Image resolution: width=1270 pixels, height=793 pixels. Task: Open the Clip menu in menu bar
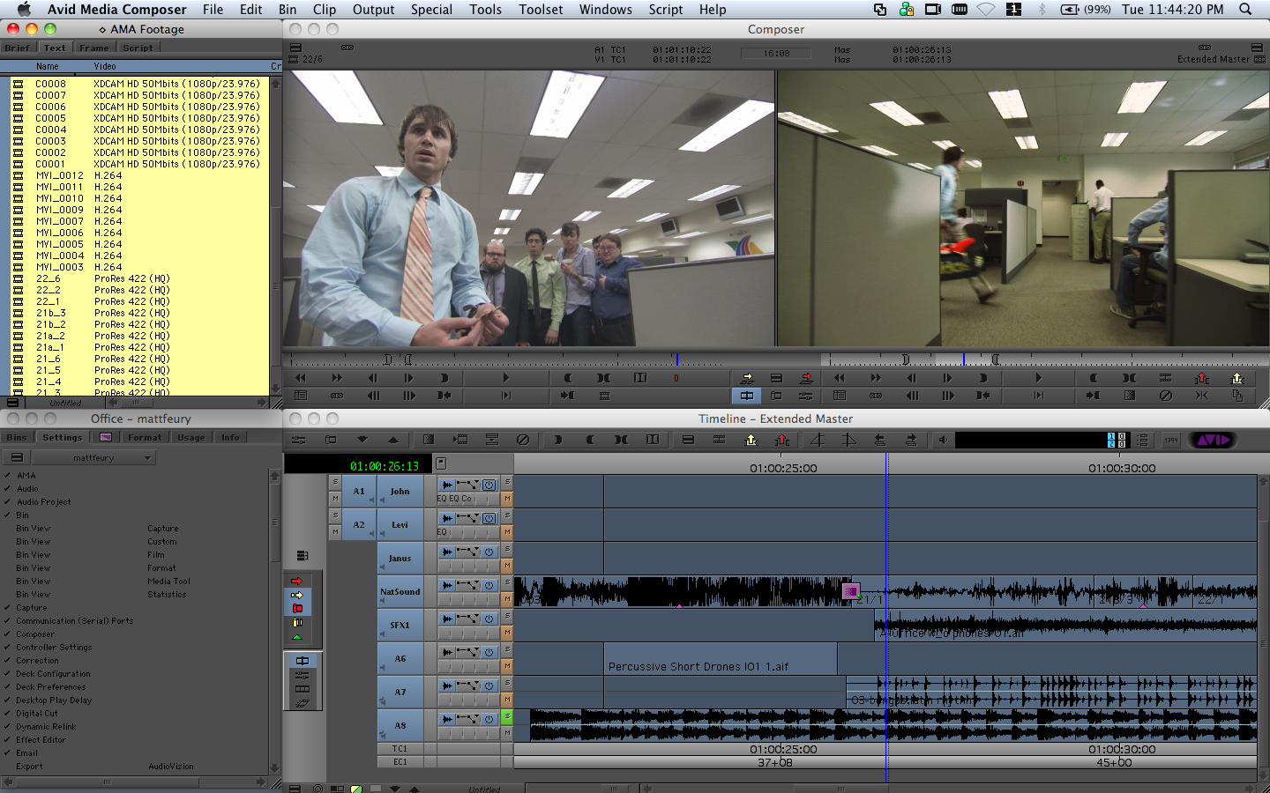pyautogui.click(x=324, y=10)
